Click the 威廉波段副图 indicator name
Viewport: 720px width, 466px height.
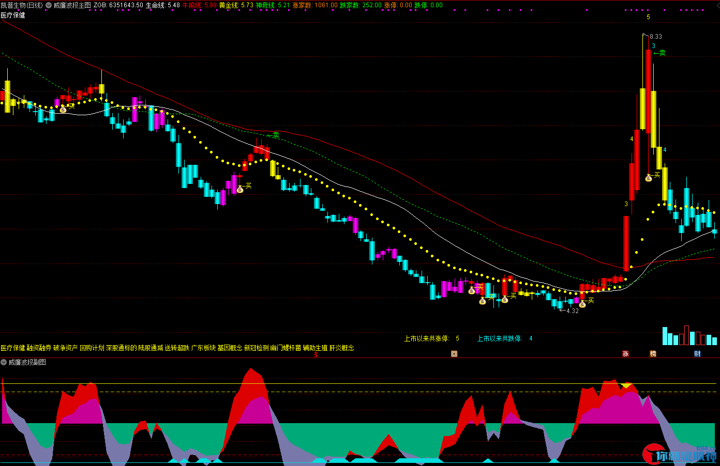[27, 362]
